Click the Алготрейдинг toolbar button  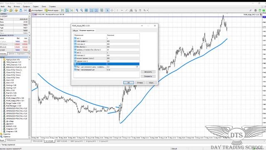coord(36,10)
